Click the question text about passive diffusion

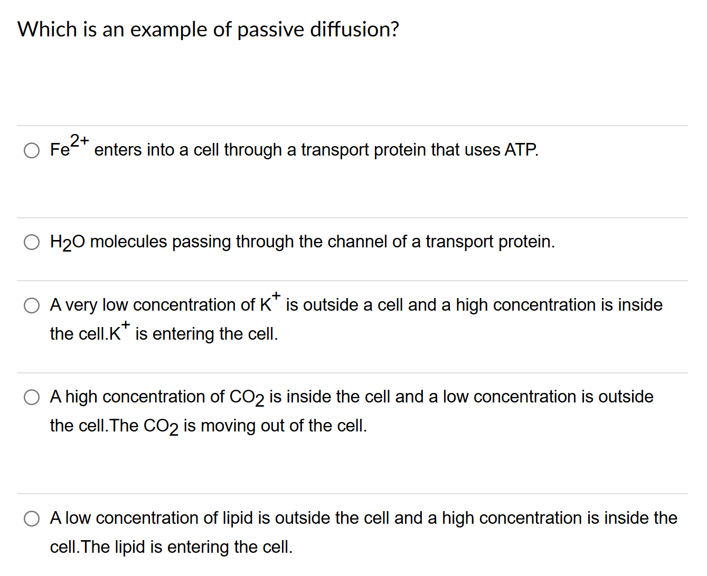[x=208, y=30]
